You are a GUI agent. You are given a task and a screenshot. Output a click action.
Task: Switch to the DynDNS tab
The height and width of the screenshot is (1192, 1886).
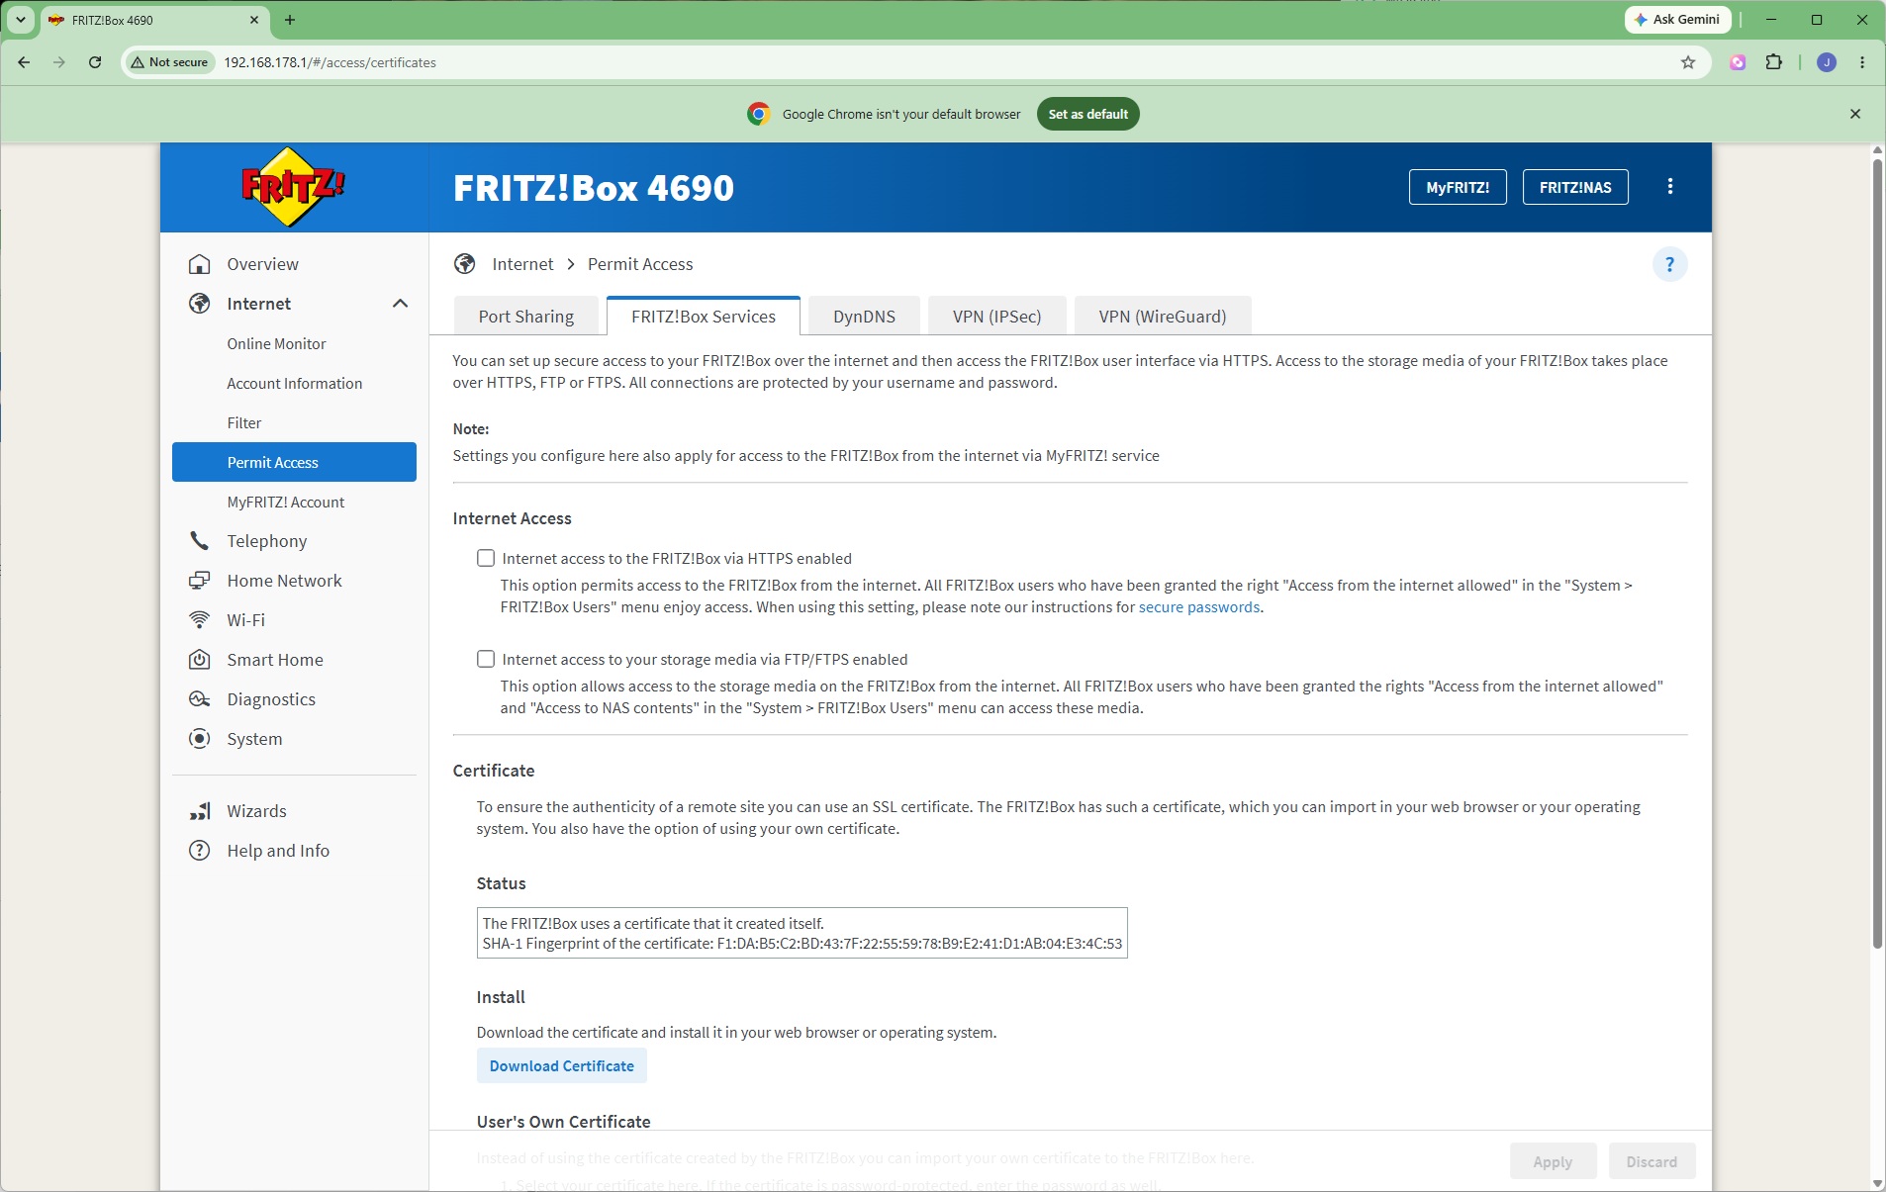pyautogui.click(x=864, y=317)
